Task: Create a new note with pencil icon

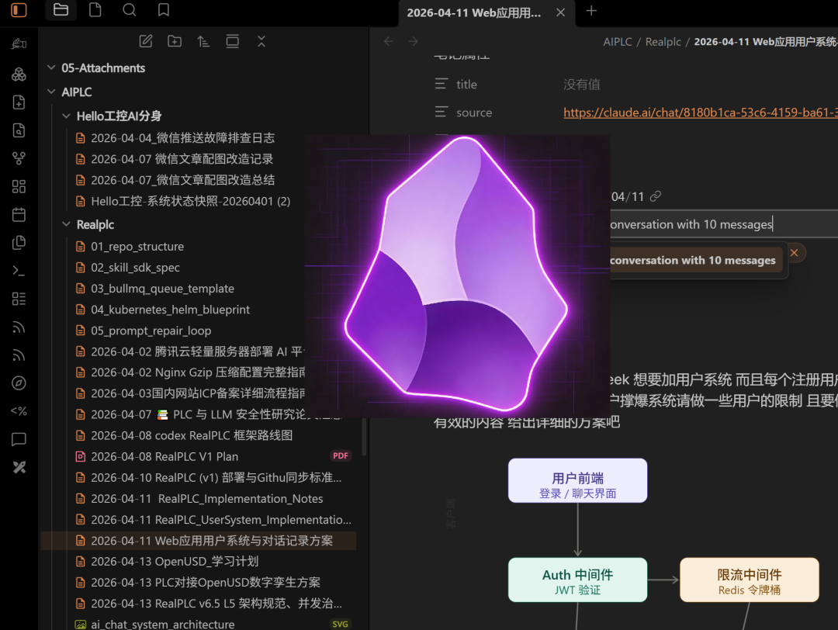Action: [146, 41]
